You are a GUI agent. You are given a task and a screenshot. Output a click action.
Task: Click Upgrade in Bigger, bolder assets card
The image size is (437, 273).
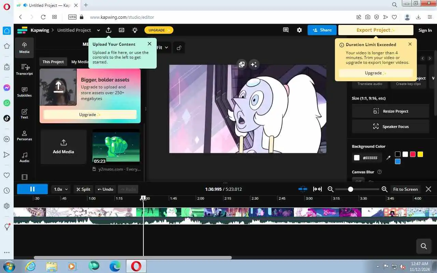pos(90,114)
